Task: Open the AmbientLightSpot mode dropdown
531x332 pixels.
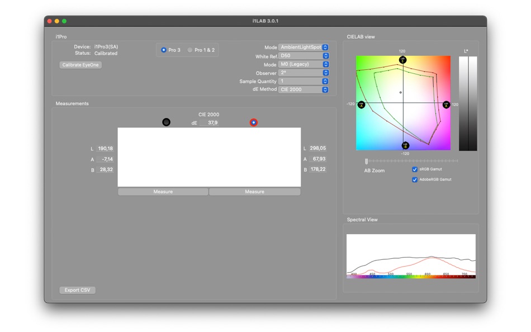Action: tap(303, 47)
